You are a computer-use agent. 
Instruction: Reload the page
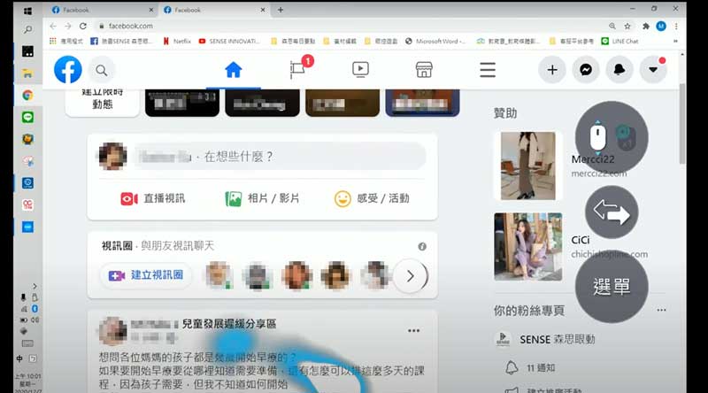pyautogui.click(x=83, y=27)
